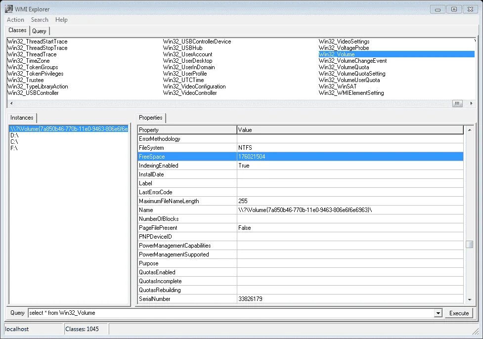483x339 pixels.
Task: Select the Win32_TypeLibraryAction class
Action: click(38, 86)
